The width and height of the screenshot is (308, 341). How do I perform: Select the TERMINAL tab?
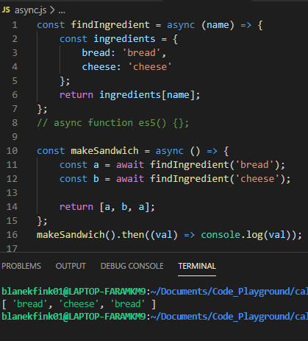(197, 266)
